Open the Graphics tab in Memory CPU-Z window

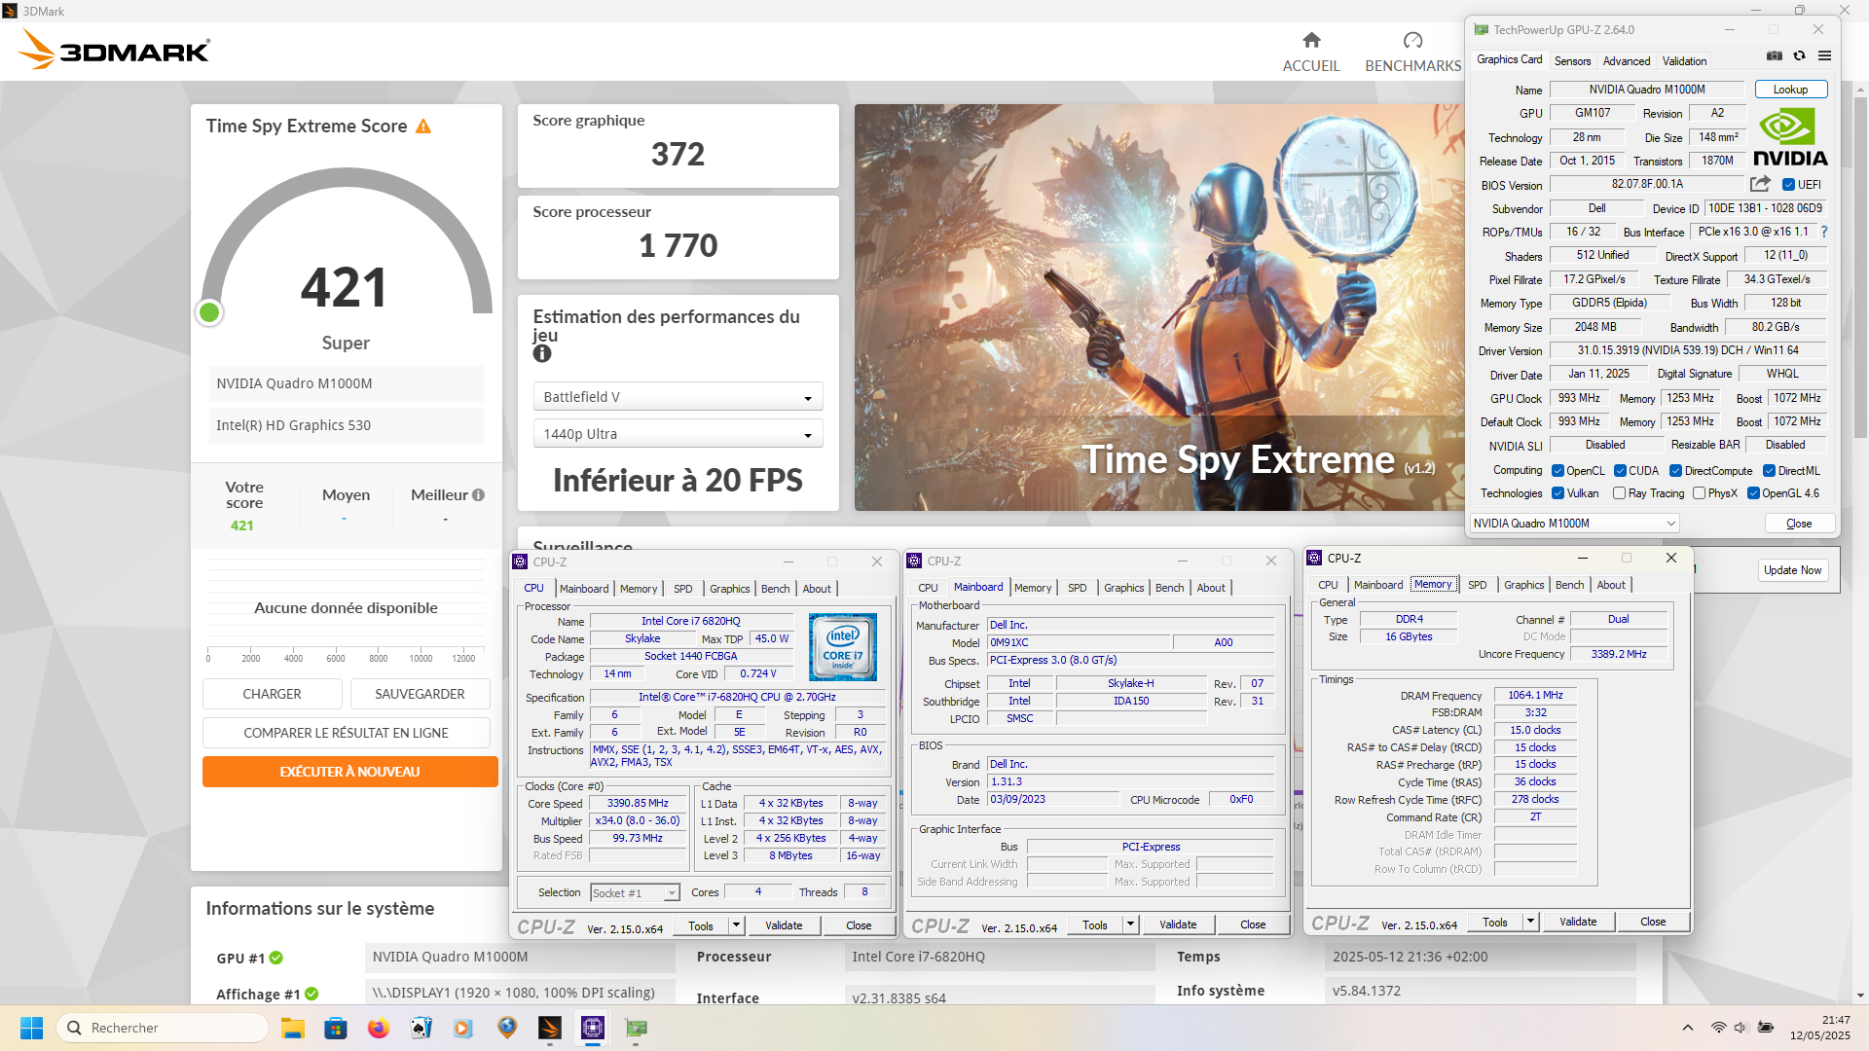coord(1523,585)
